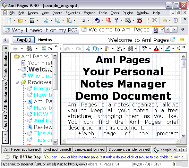Collapse the Reviews folder tree node
The width and height of the screenshot is (189, 168).
(17, 82)
